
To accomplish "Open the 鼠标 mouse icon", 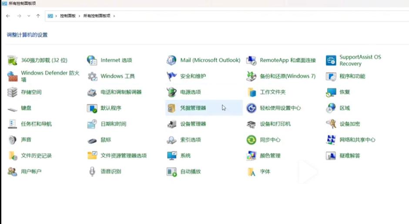I will (92, 141).
